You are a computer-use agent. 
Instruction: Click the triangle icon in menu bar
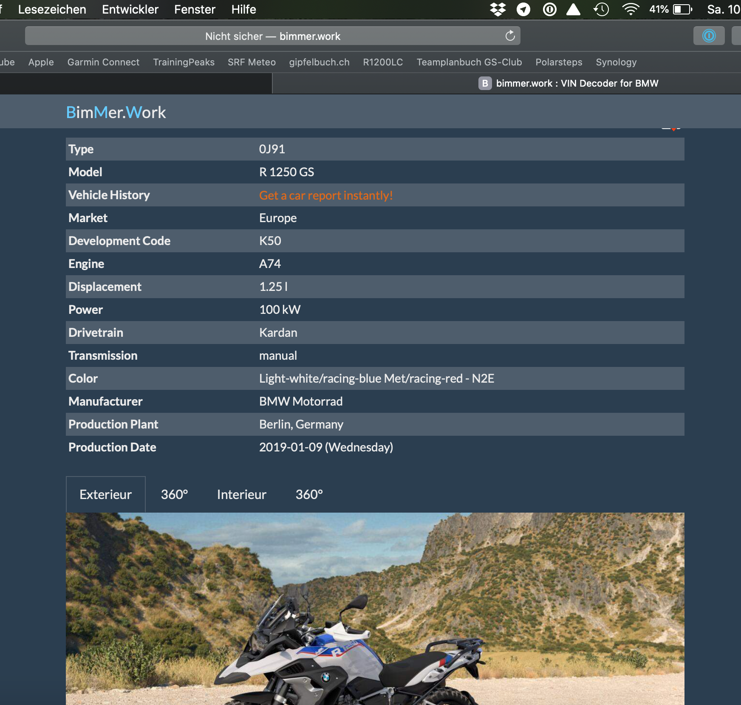pyautogui.click(x=574, y=9)
